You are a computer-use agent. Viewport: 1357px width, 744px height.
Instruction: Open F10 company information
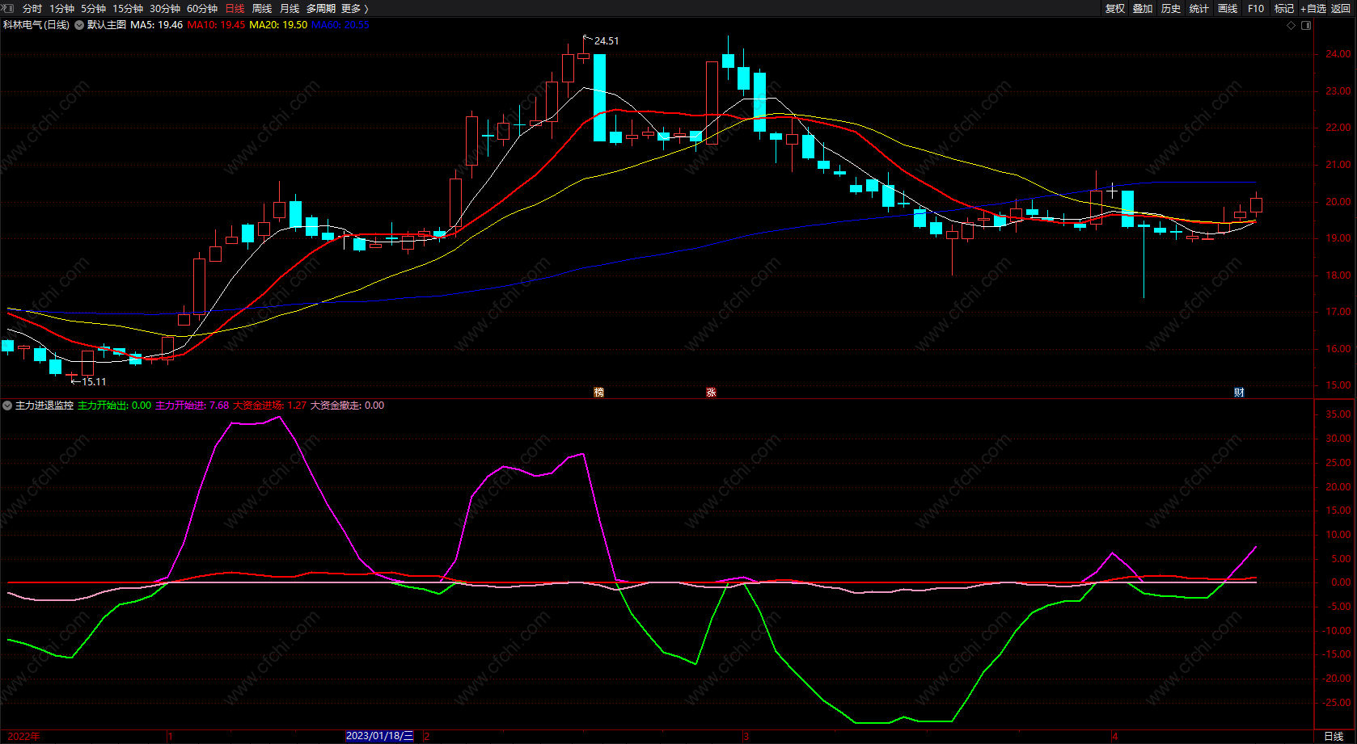coord(1256,9)
